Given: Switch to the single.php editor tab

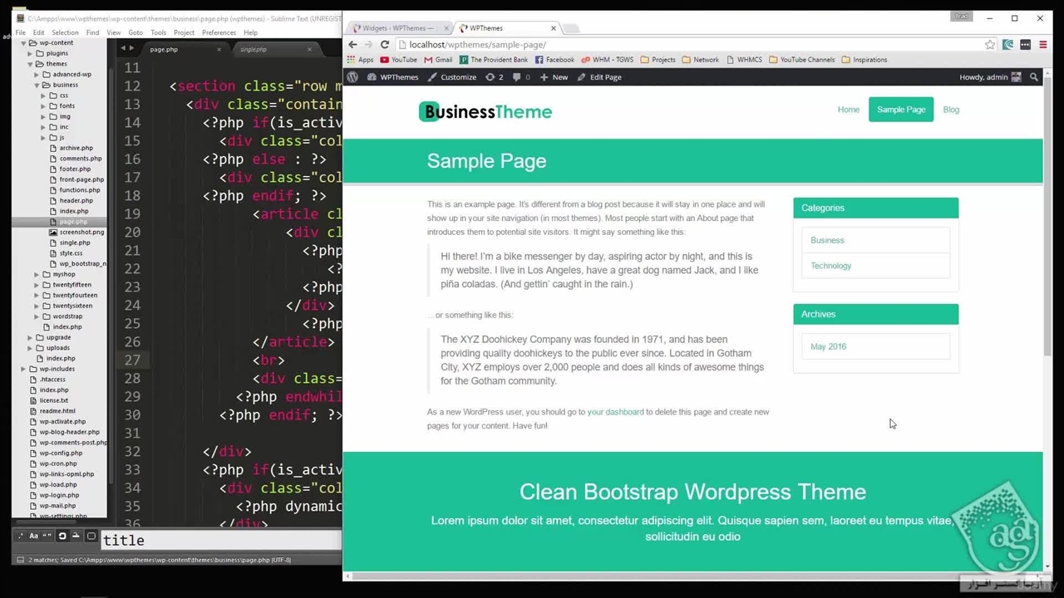Looking at the screenshot, I should [254, 50].
